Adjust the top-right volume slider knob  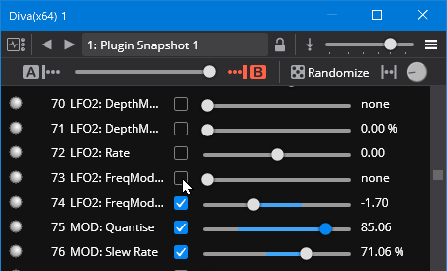click(390, 44)
